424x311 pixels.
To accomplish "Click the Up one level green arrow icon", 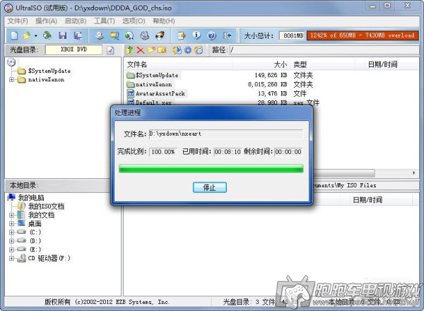I will (x=130, y=50).
